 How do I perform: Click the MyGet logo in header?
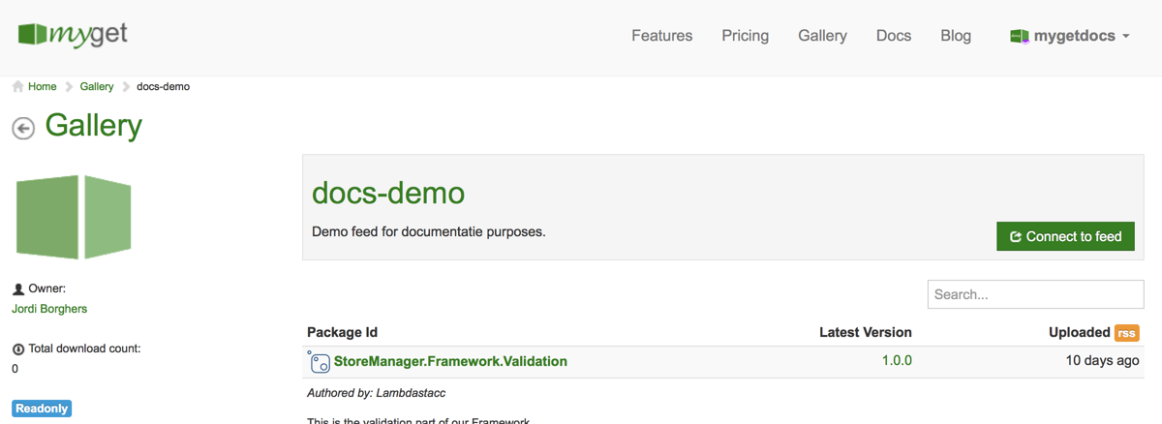pos(73,35)
